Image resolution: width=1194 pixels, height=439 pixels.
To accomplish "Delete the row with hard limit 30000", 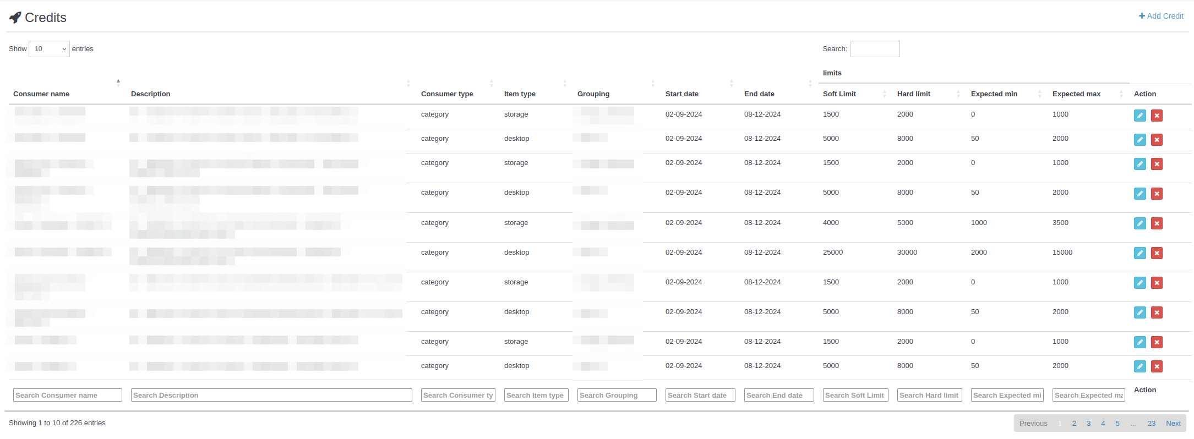I will click(1157, 253).
